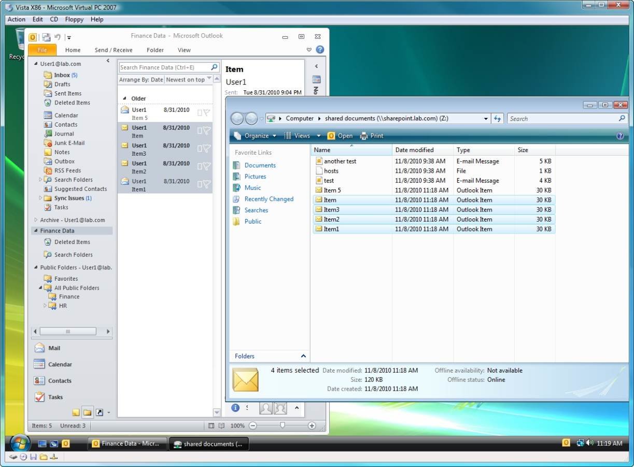Toggle the flag on Item 5 message

pos(206,113)
